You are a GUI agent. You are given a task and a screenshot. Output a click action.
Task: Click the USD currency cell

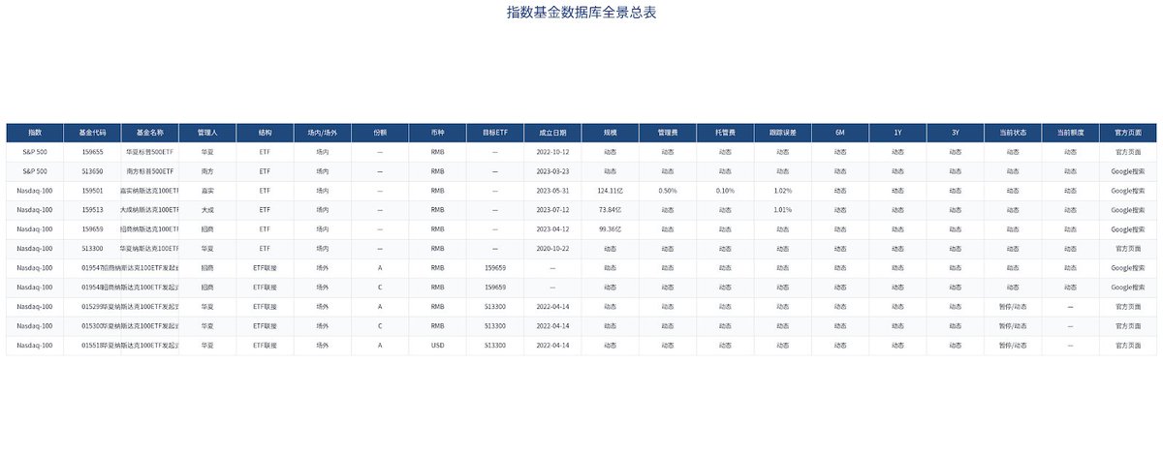pyautogui.click(x=438, y=346)
